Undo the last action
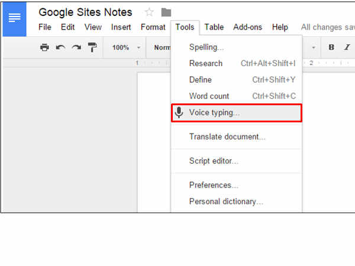Screen dimensions: 355x266 [60, 47]
